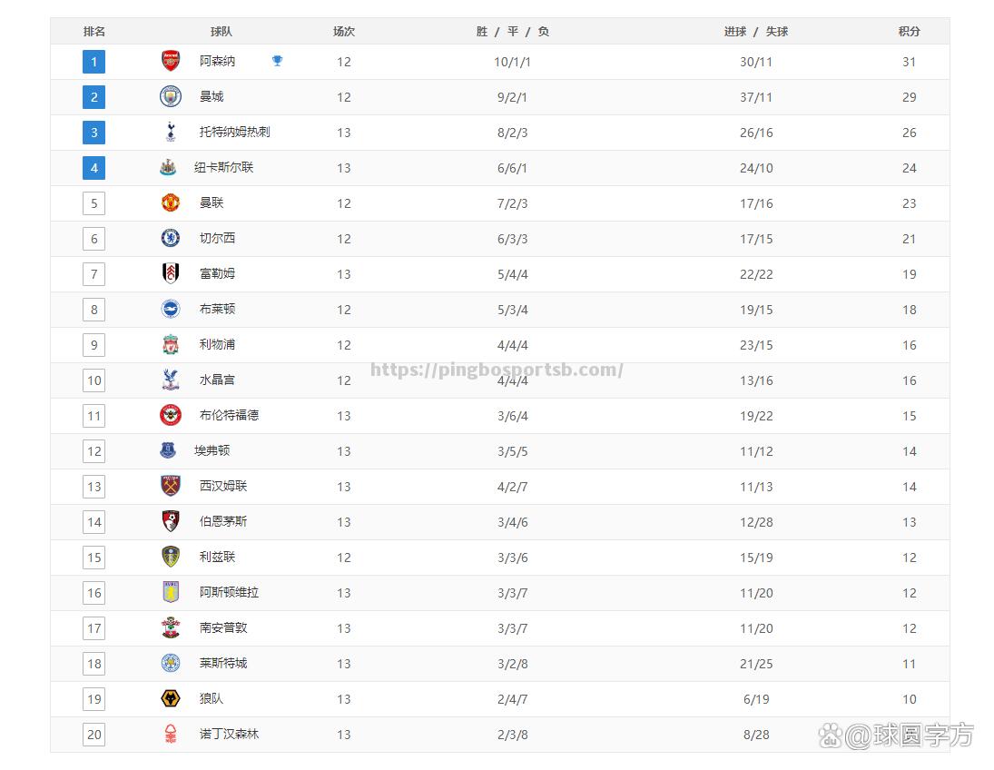This screenshot has width=994, height=770.
Task: Sort by the 积分 column header
Action: coord(909,31)
